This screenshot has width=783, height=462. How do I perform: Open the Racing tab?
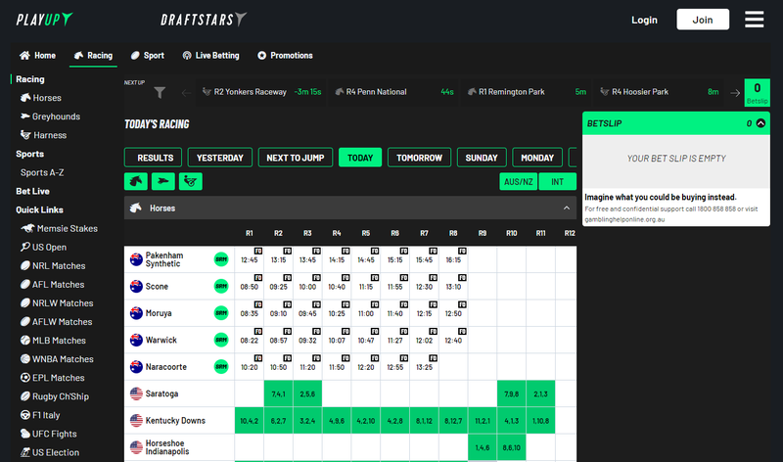click(93, 56)
